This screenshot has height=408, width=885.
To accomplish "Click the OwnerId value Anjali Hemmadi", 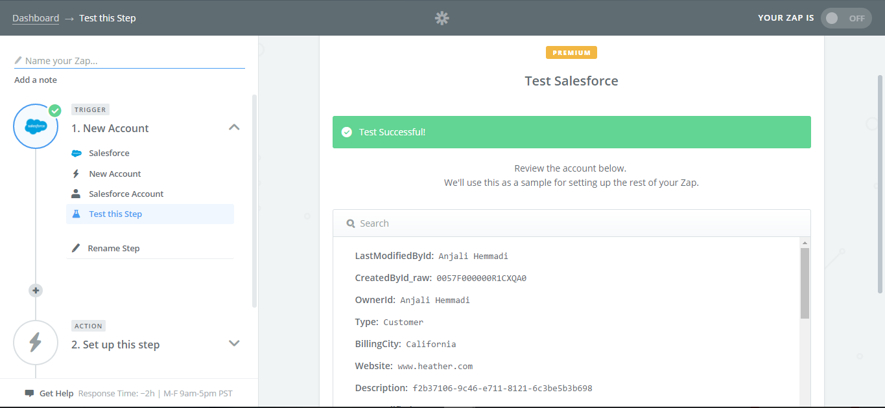I will point(435,300).
